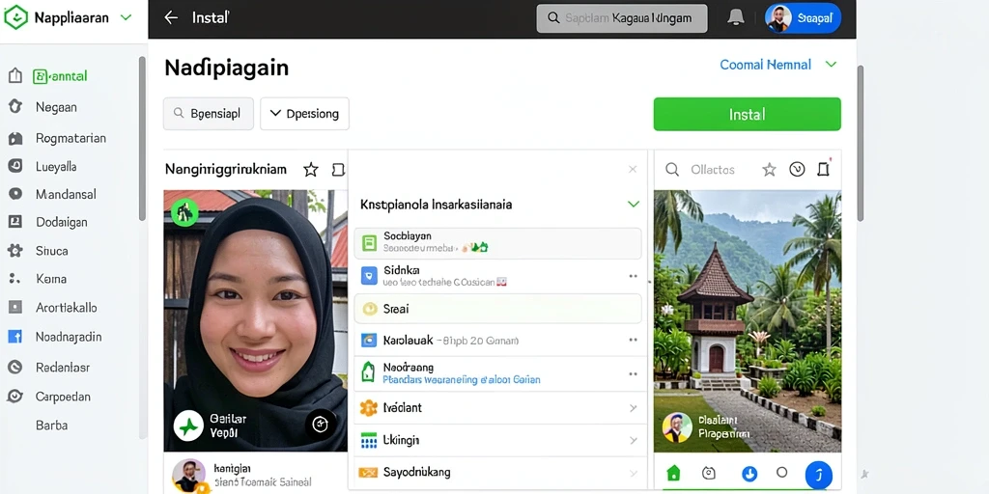Click the green Instal button
This screenshot has width=989, height=494.
(x=747, y=114)
